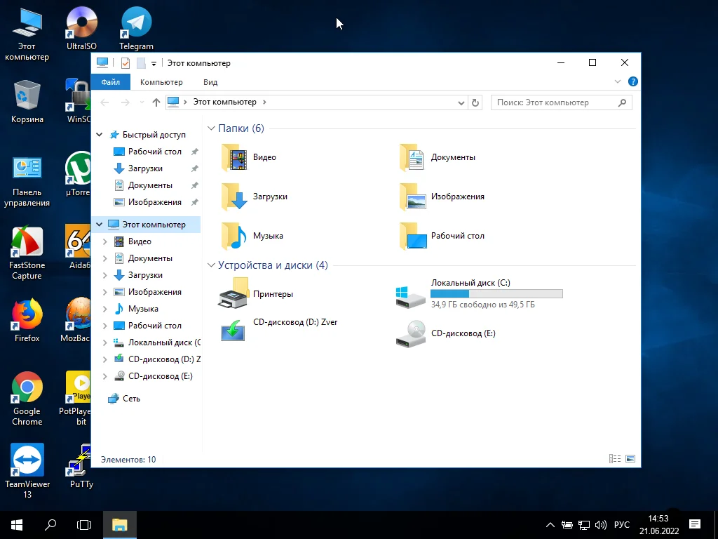
Task: Open the Вид ribbon tab
Action: pos(210,82)
